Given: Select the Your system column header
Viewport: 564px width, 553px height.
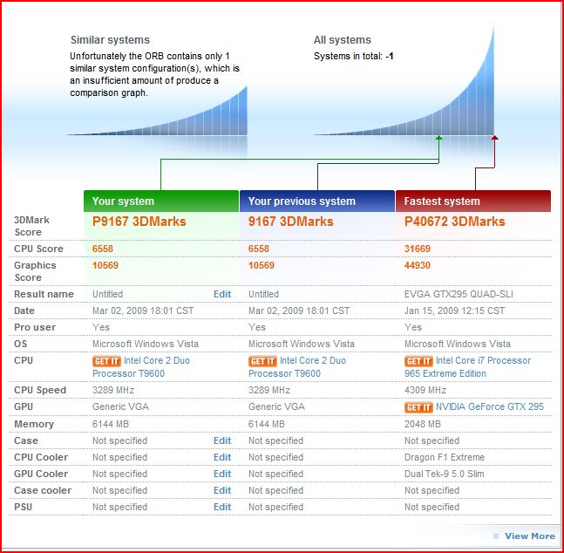Looking at the screenshot, I should (x=161, y=201).
